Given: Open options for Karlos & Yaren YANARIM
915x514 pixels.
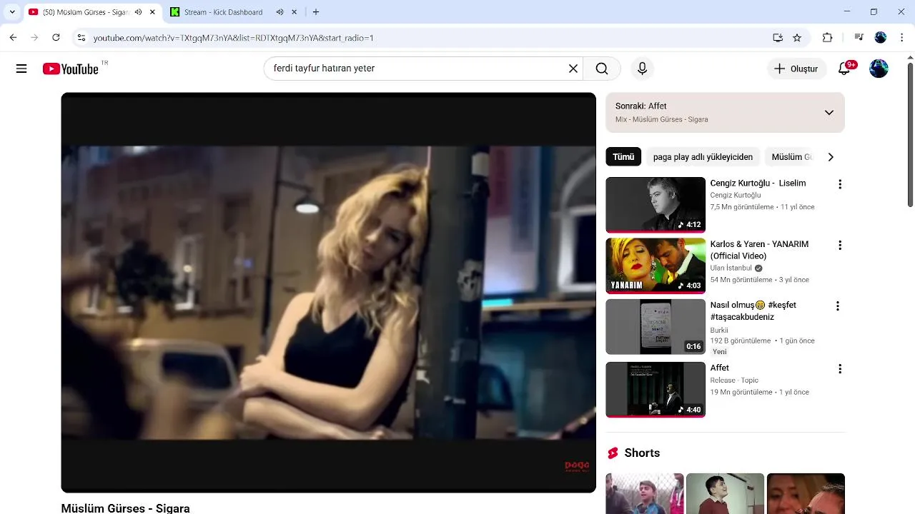Looking at the screenshot, I should tap(839, 245).
